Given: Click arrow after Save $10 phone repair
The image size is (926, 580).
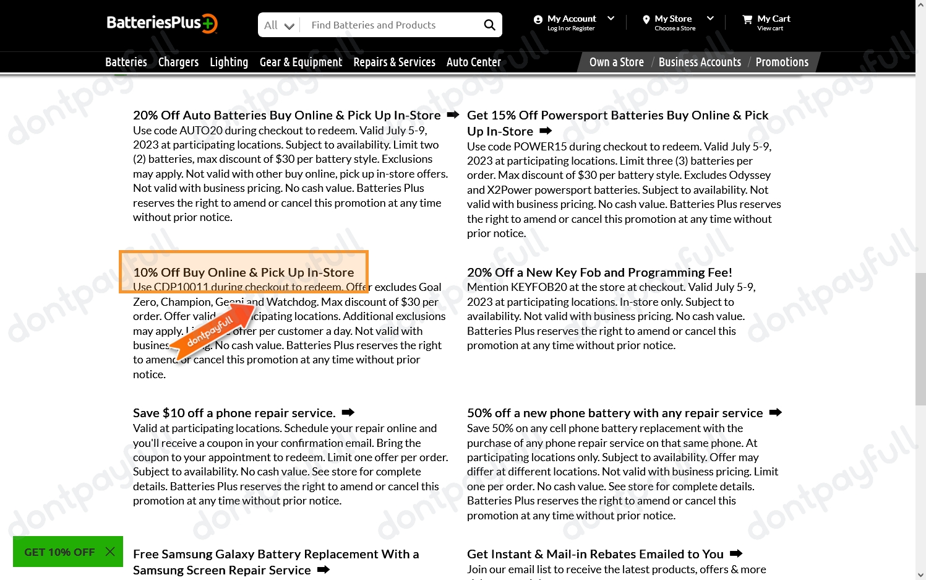Looking at the screenshot, I should (348, 412).
